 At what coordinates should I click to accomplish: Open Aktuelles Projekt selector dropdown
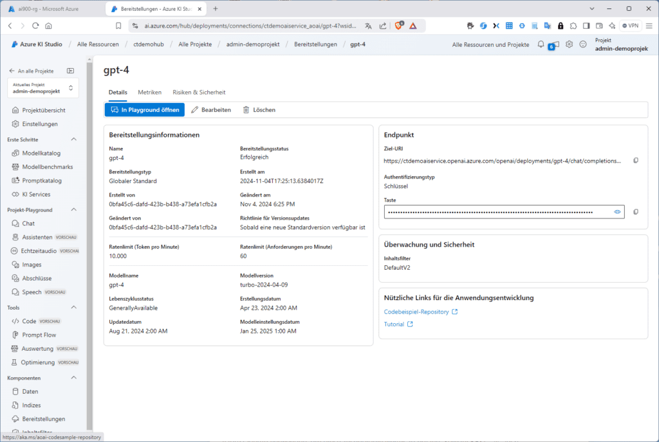[43, 88]
